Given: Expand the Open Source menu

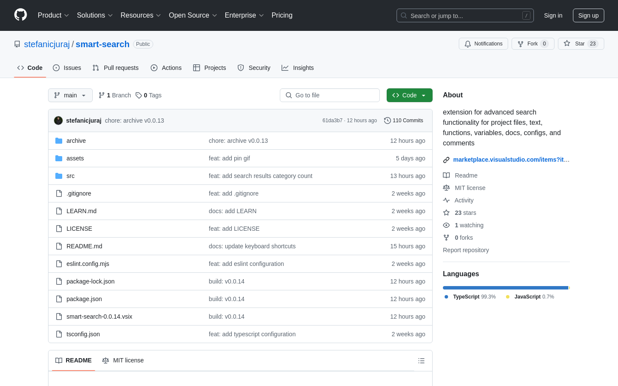Looking at the screenshot, I should [x=193, y=15].
